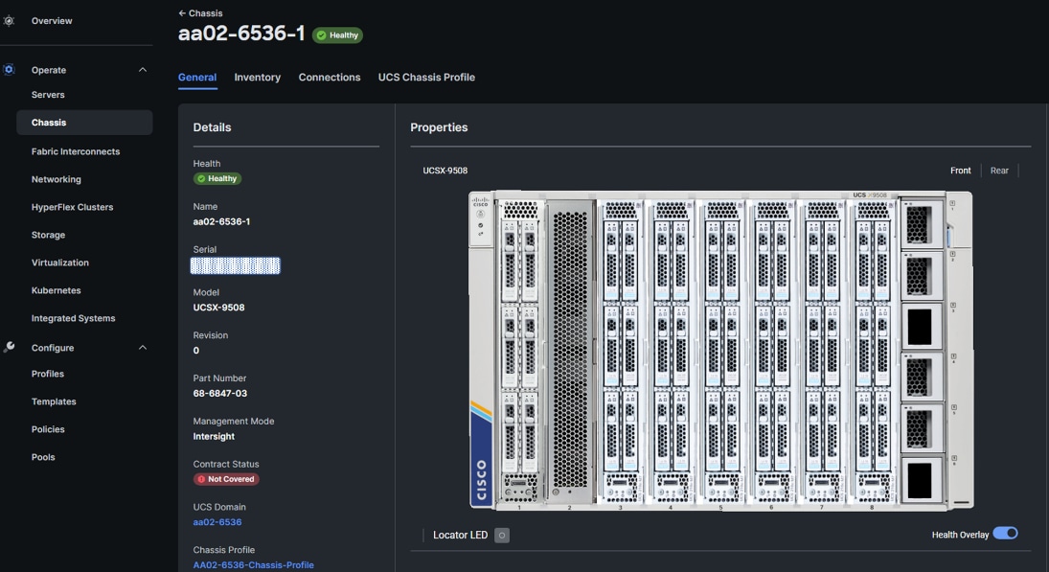Select blade slot 1 in chassis image
Screen dimensions: 1049x572
(519, 352)
